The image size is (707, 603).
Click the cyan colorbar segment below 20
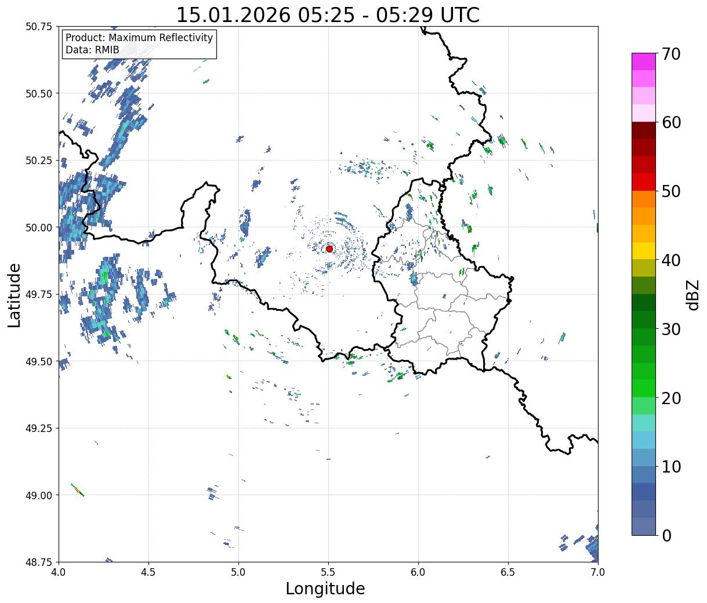[x=643, y=423]
